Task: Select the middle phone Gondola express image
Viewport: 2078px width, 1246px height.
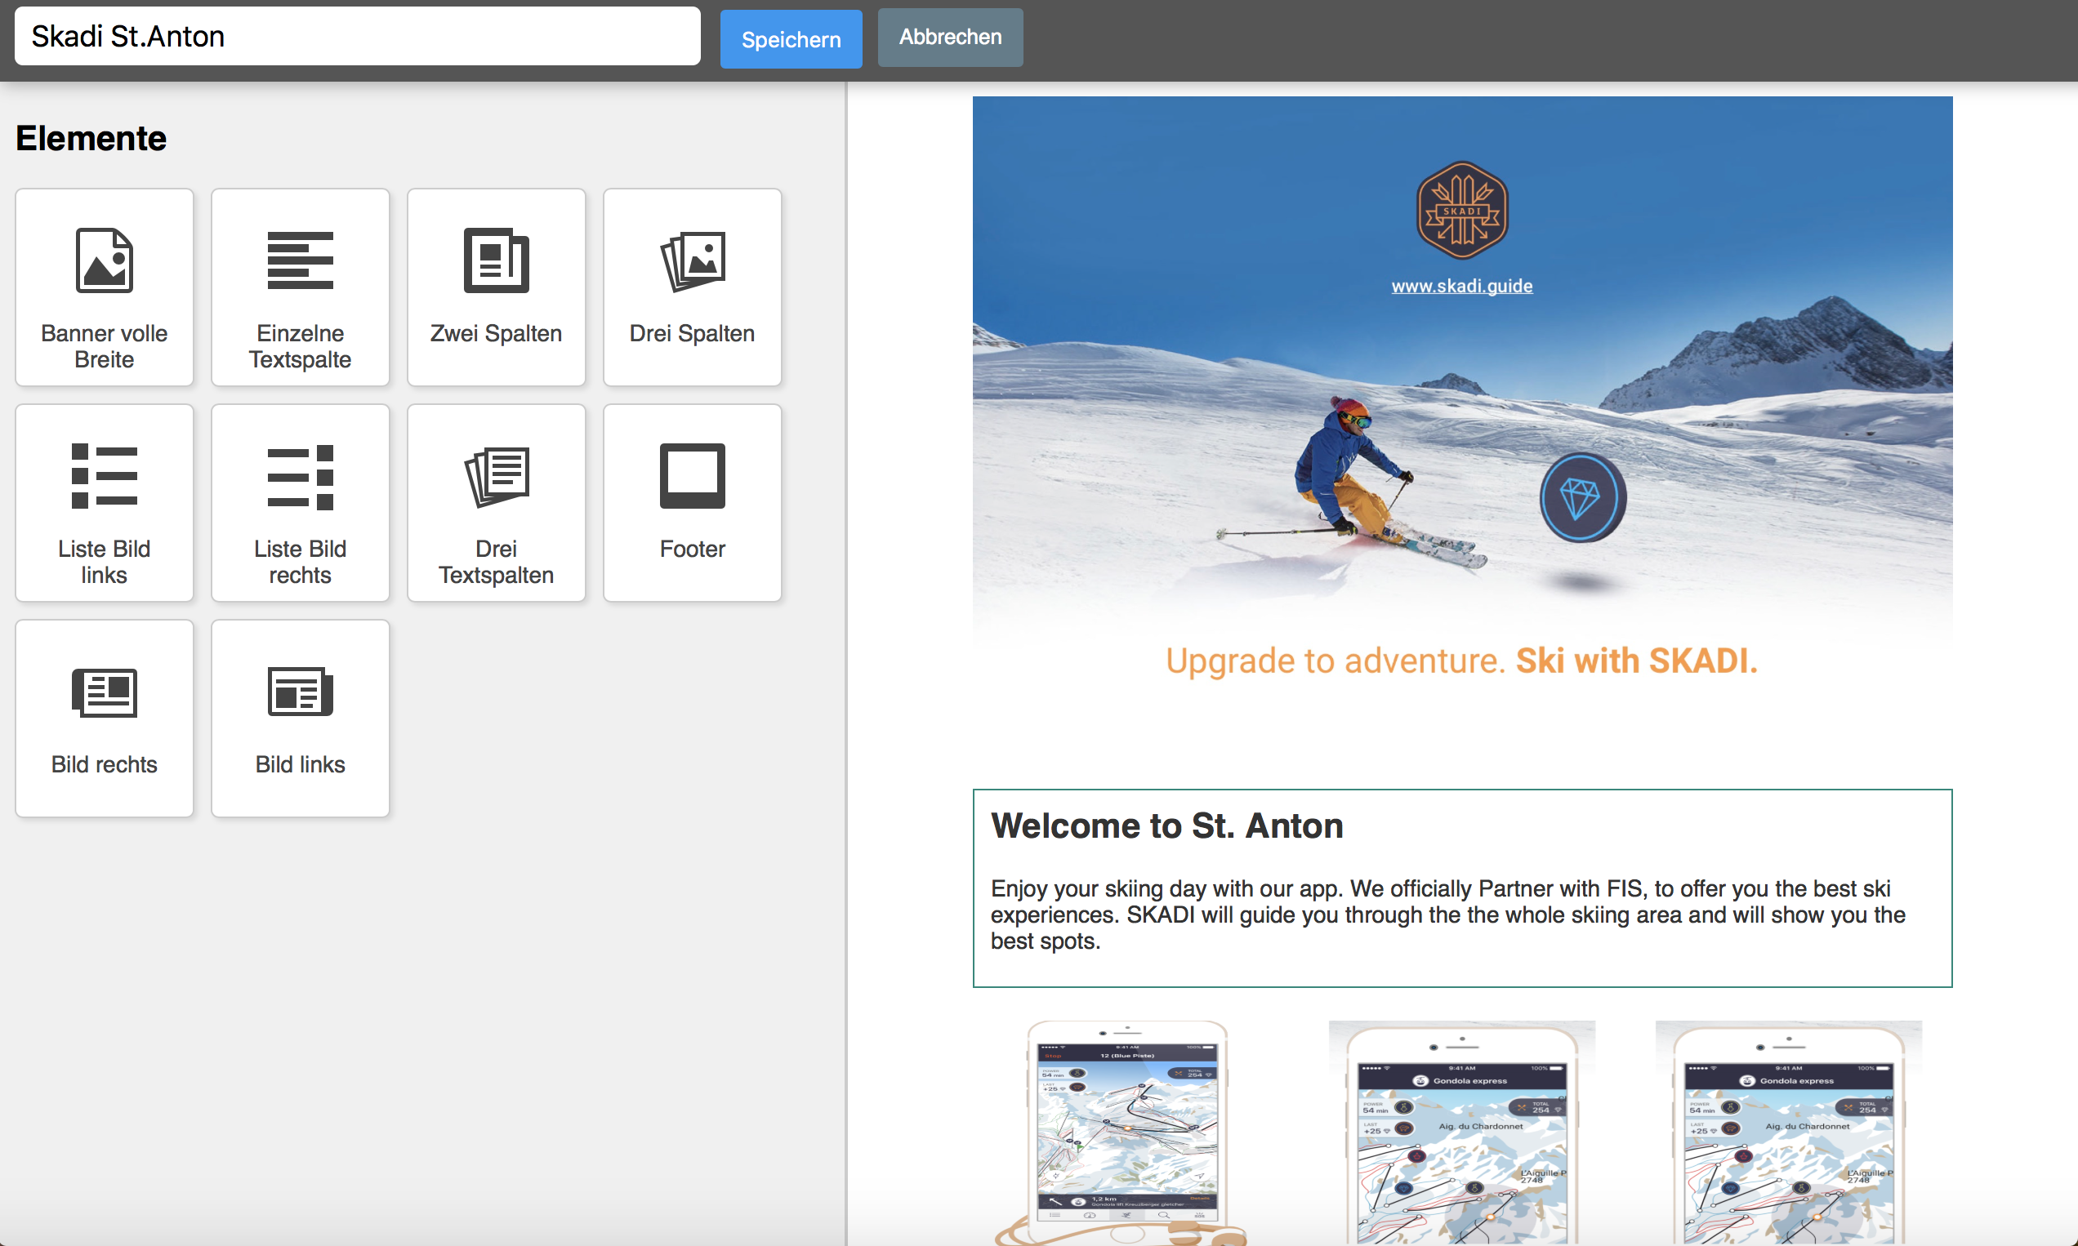Action: coord(1461,1133)
